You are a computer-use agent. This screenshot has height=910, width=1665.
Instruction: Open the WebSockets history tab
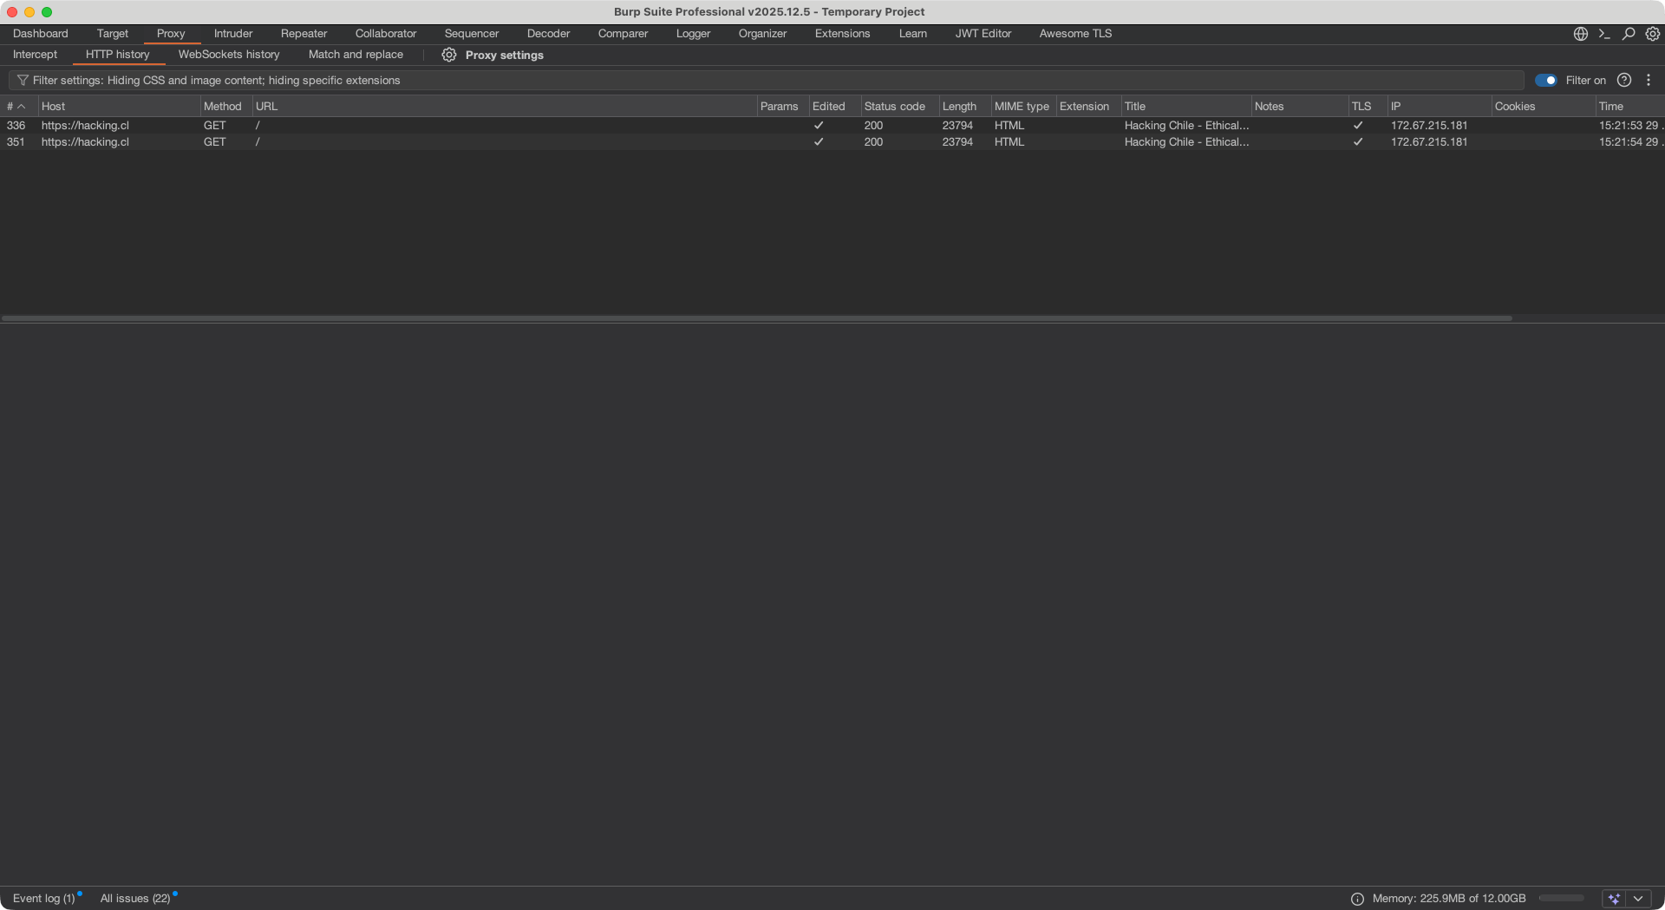[x=229, y=55]
